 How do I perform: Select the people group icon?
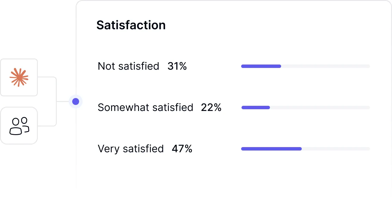[x=19, y=126]
